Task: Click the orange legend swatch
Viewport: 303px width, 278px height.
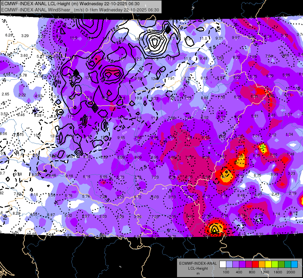Action: 262,264
